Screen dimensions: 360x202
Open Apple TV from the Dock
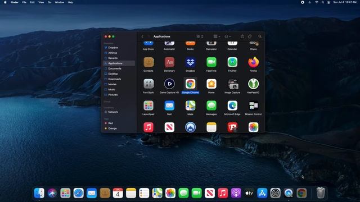point(249,193)
